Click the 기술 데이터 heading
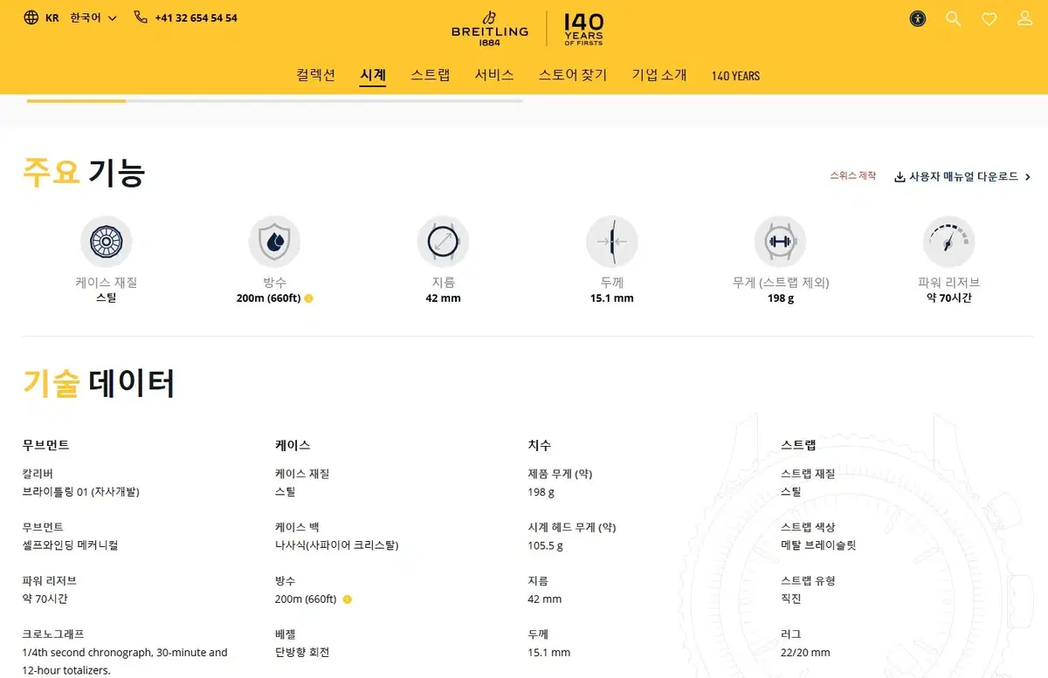Screen dimensions: 1048x678 [99, 383]
